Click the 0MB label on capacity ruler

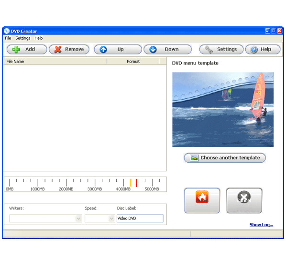10,189
